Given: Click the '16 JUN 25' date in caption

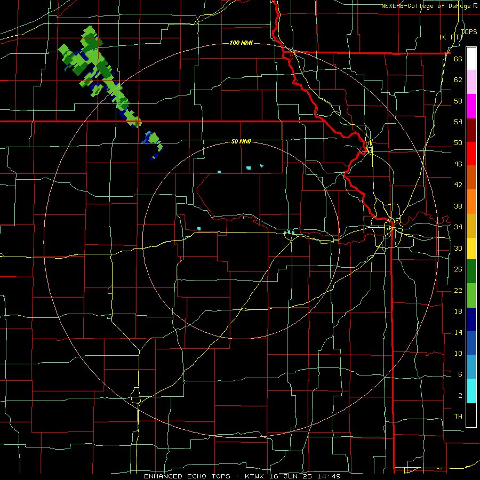Looking at the screenshot, I should click(x=290, y=476).
